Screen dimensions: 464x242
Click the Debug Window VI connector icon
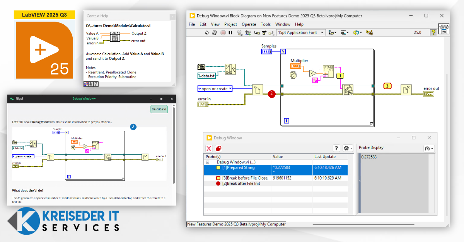(x=444, y=29)
